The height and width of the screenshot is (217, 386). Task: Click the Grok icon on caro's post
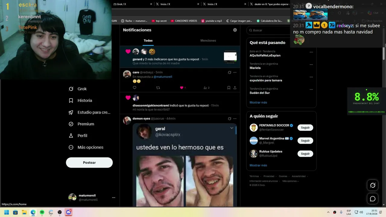(x=229, y=72)
